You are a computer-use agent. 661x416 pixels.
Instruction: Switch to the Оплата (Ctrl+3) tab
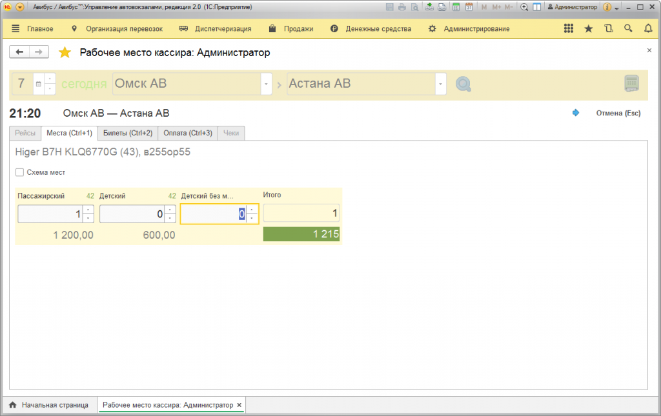click(187, 134)
